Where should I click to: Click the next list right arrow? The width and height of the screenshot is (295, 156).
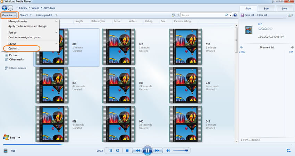click(292, 47)
